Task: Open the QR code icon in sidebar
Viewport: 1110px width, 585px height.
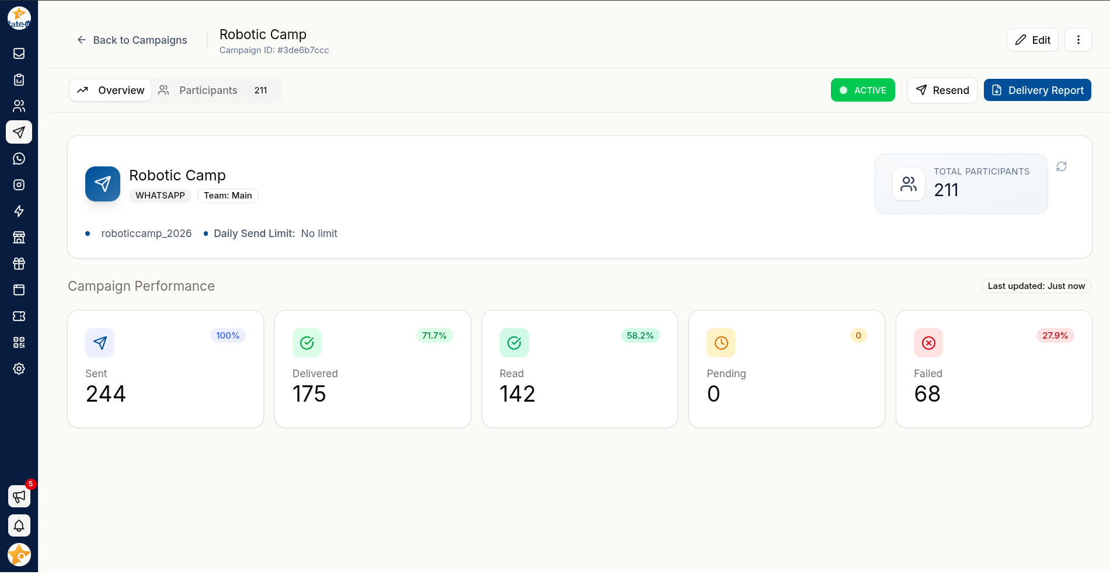Action: coord(19,342)
